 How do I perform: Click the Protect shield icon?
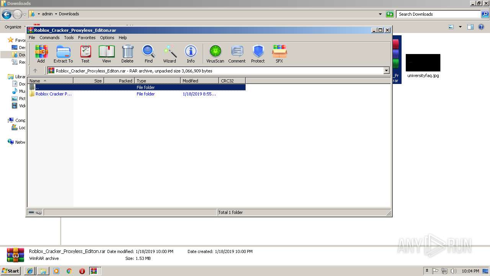pyautogui.click(x=258, y=54)
